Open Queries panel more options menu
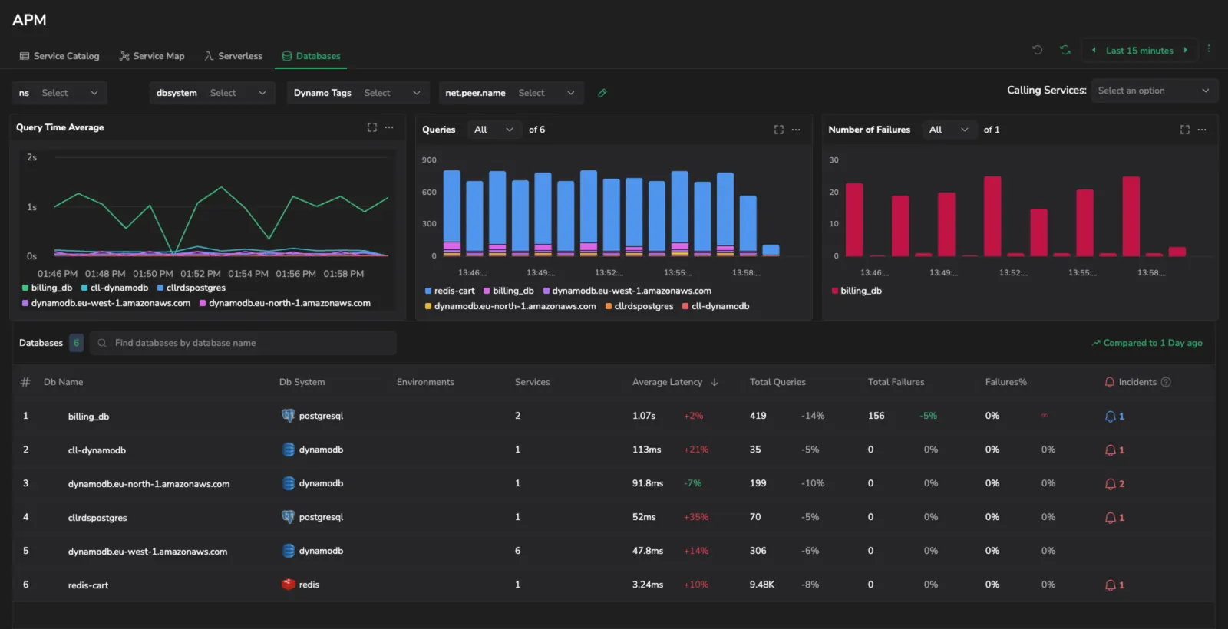Viewport: 1228px width, 629px height. (x=796, y=130)
